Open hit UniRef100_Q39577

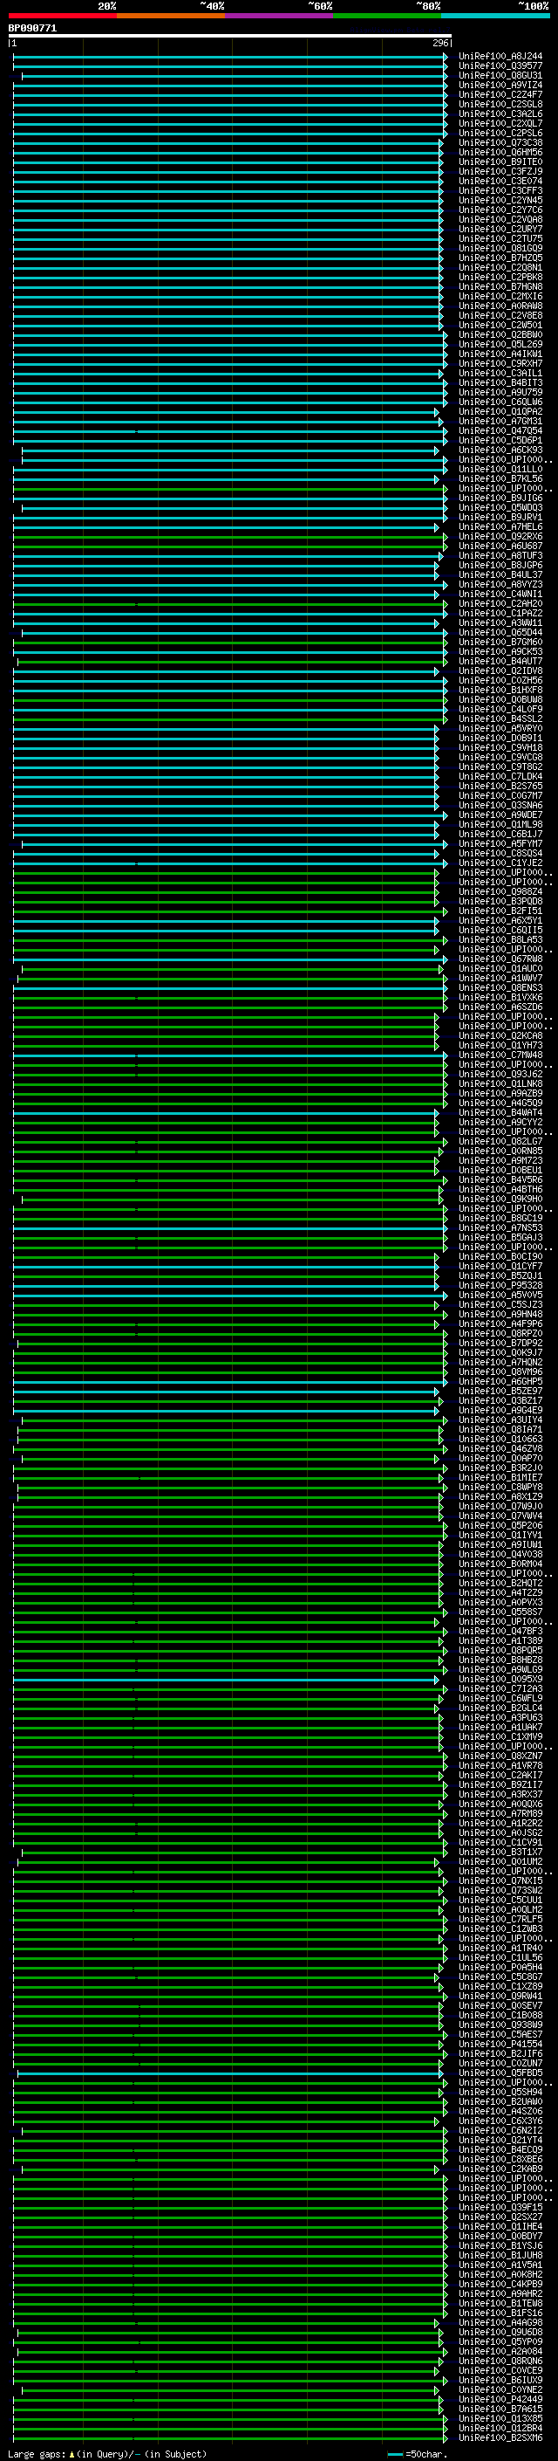500,66
